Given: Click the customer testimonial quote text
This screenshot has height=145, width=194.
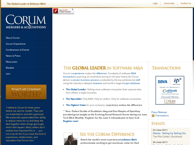Looking at the screenshot, I should (26, 124).
